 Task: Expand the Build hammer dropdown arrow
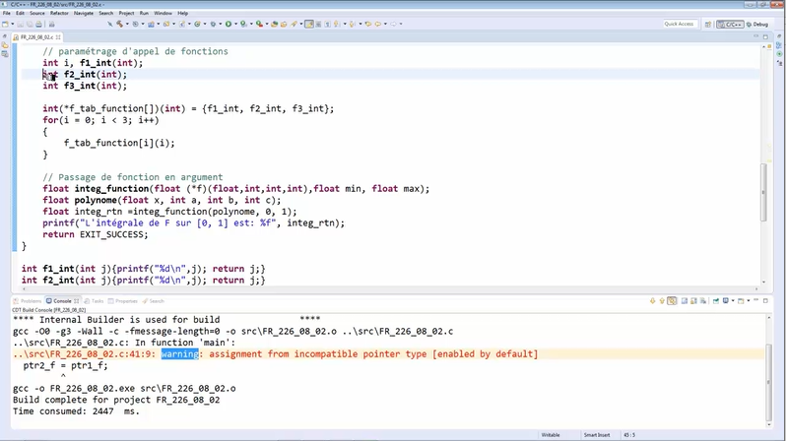point(127,24)
